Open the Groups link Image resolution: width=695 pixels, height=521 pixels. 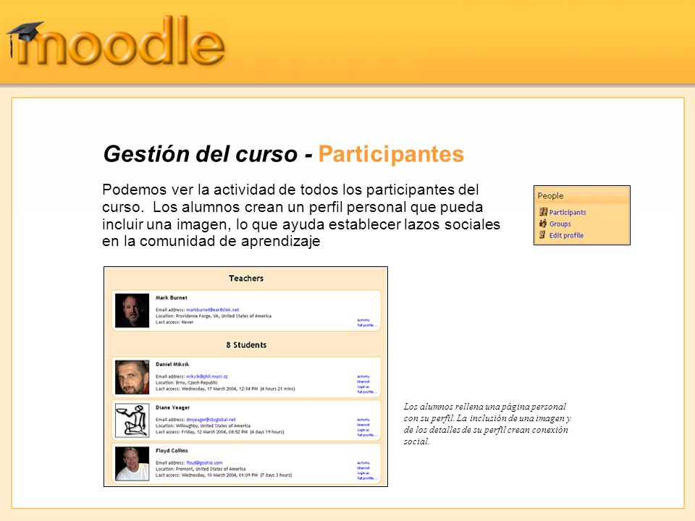[x=560, y=224]
